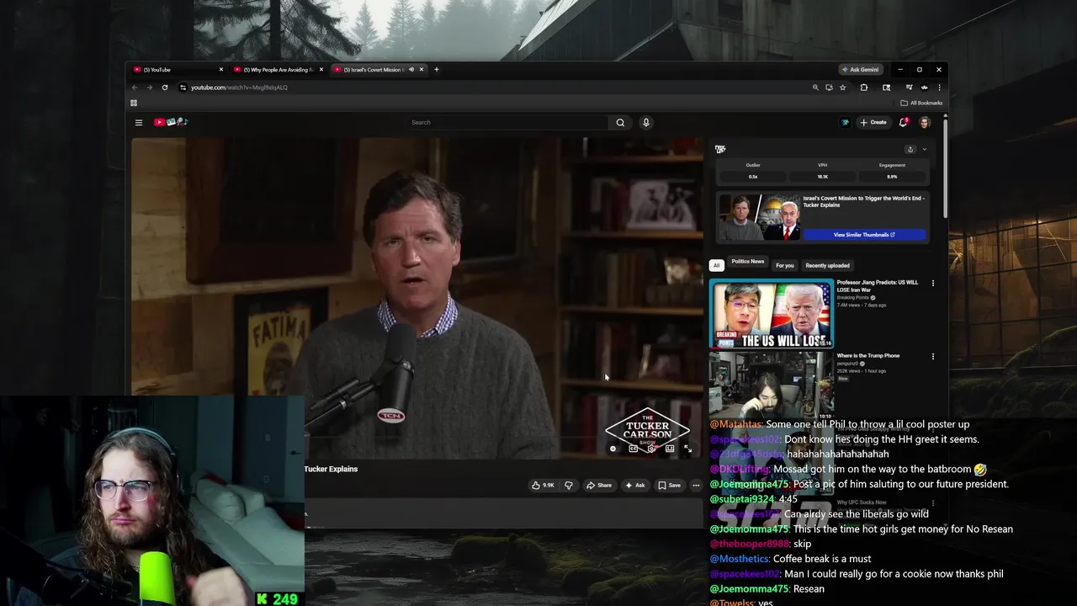Enter full screen on the video player

pyautogui.click(x=687, y=449)
